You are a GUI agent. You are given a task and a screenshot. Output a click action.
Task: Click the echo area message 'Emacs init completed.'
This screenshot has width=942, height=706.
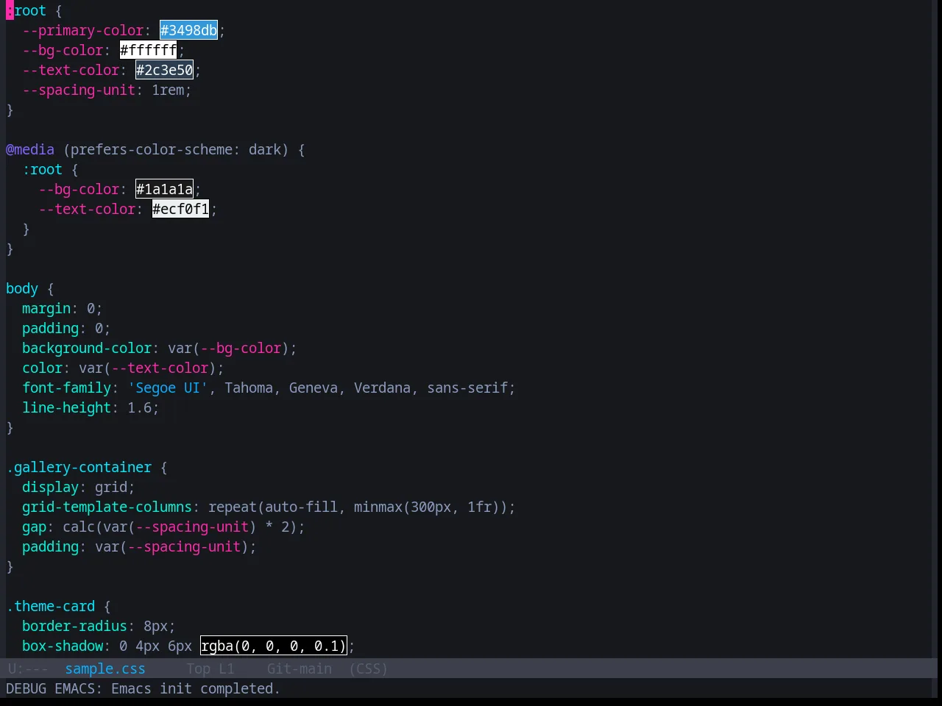pyautogui.click(x=196, y=688)
